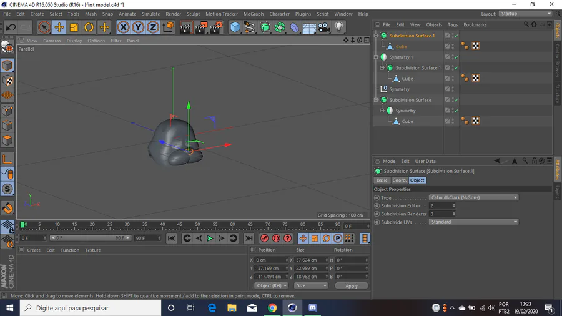Play the animation forwards
This screenshot has height=316, width=562.
(210, 239)
